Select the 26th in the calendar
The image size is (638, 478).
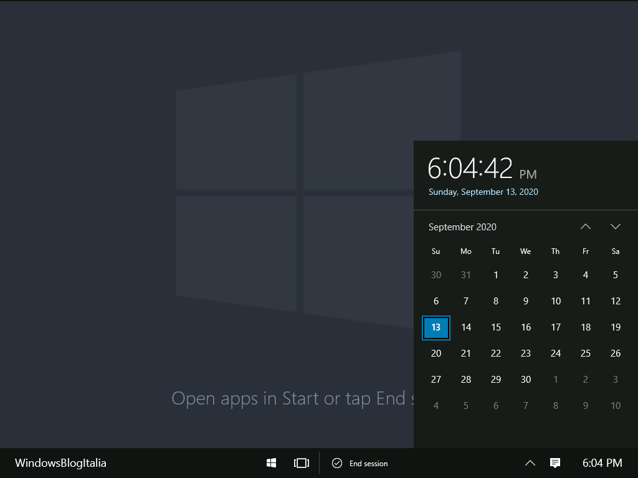(x=615, y=354)
